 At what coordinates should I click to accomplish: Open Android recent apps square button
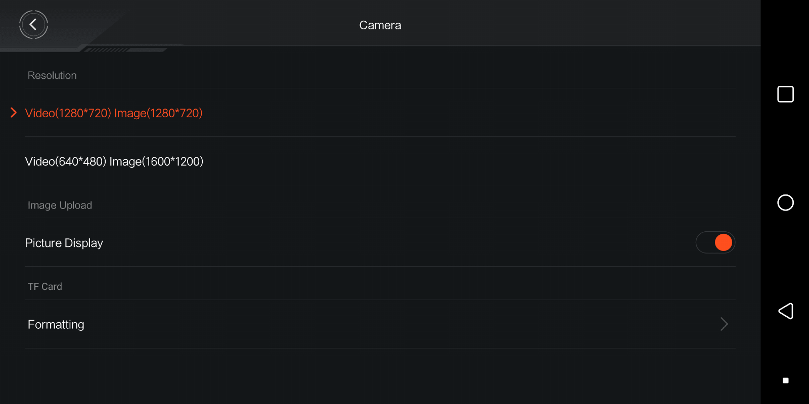click(x=785, y=94)
